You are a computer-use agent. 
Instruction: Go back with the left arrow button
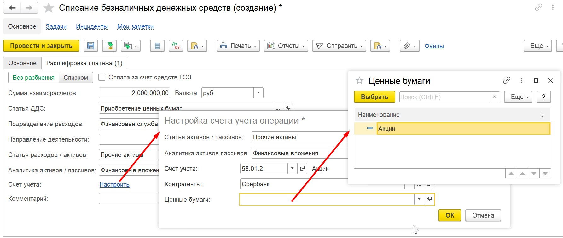[x=12, y=8]
